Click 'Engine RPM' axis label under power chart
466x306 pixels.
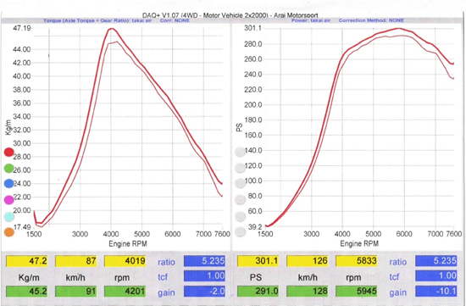[x=359, y=244]
